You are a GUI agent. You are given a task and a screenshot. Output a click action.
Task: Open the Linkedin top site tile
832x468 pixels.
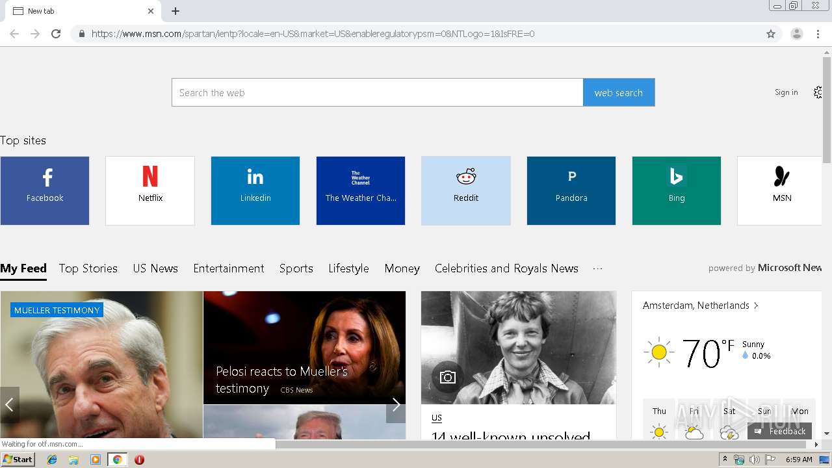(x=255, y=190)
